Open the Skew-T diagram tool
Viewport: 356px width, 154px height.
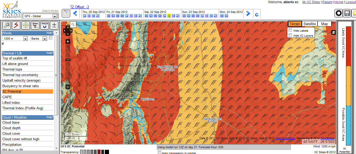(35, 25)
